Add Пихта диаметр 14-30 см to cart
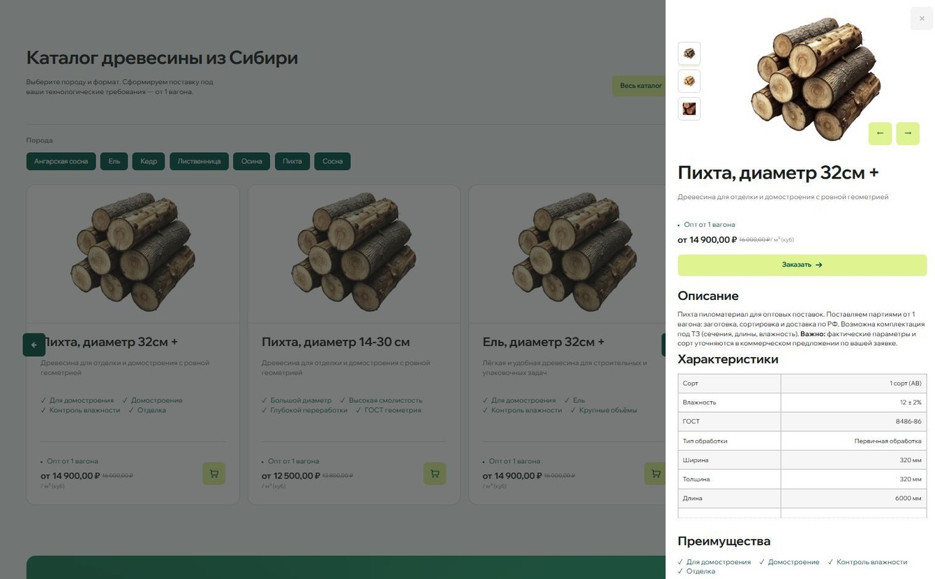This screenshot has height=579, width=935. tap(435, 474)
